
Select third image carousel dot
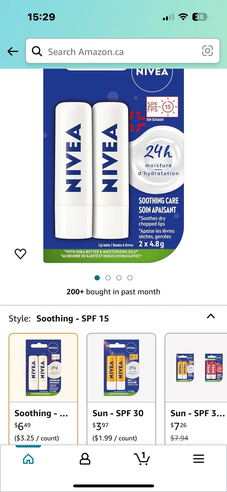(119, 278)
